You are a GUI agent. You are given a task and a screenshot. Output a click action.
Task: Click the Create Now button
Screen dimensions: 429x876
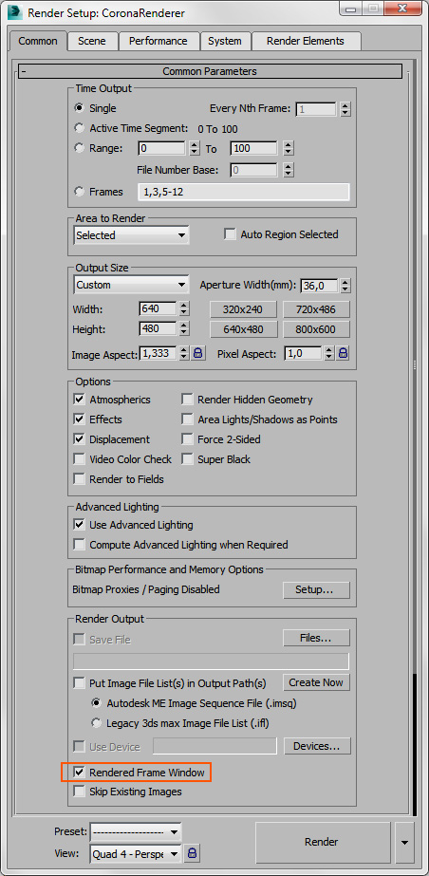coord(316,682)
